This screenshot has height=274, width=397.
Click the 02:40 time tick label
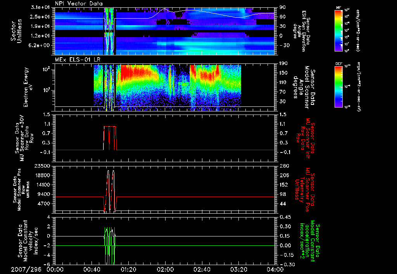[202, 269]
